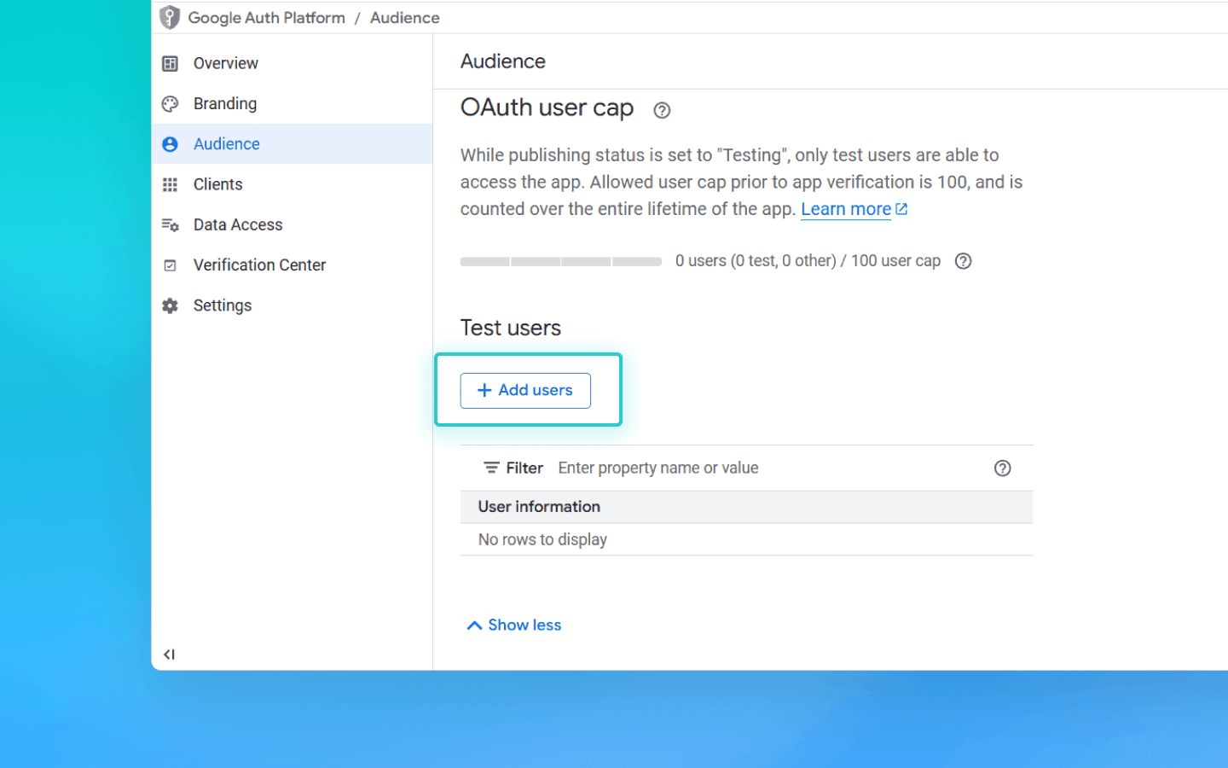The image size is (1228, 768).
Task: Select Audience in the left navigation
Action: (226, 143)
